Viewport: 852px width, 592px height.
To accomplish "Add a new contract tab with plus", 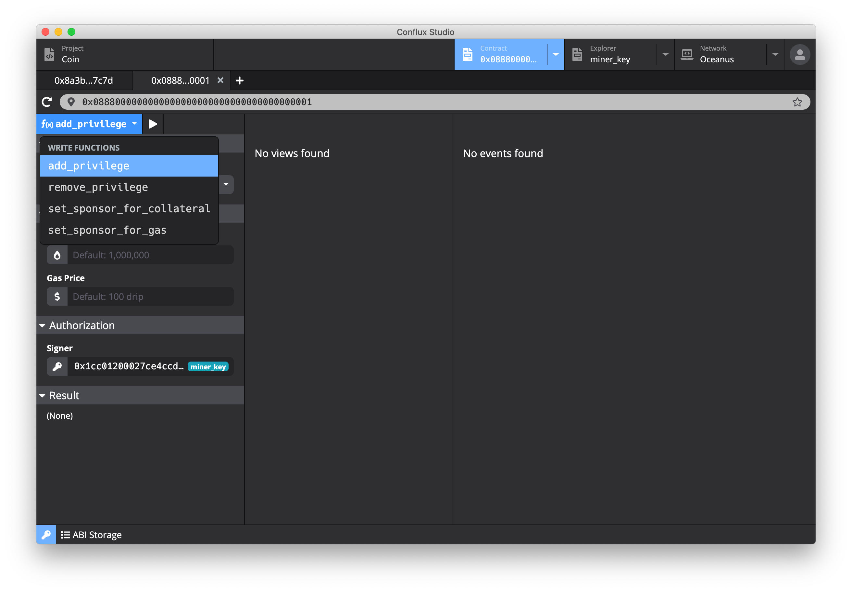I will tap(240, 80).
